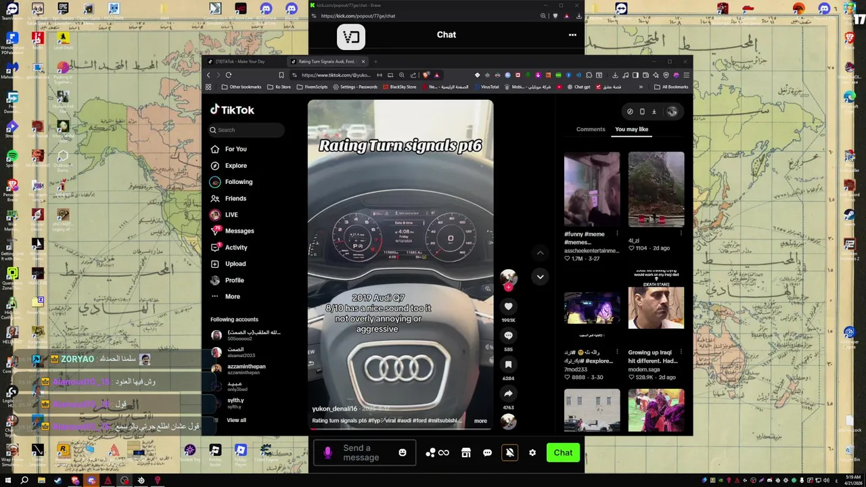The width and height of the screenshot is (866, 487).
Task: Open TikTok Messages
Action: 232,231
